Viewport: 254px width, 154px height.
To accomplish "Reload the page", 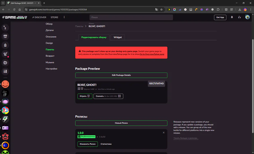I will pyautogui.click(x=14, y=10).
